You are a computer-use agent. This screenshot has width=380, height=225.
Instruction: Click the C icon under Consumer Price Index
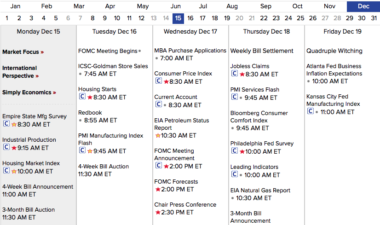[x=159, y=81]
